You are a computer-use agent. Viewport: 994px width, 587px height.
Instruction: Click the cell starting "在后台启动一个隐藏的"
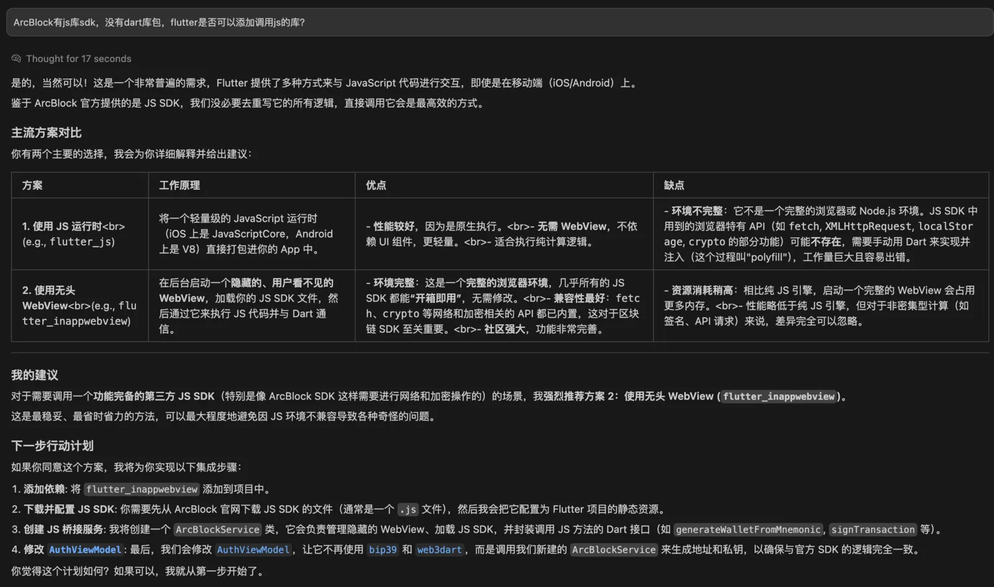click(252, 306)
